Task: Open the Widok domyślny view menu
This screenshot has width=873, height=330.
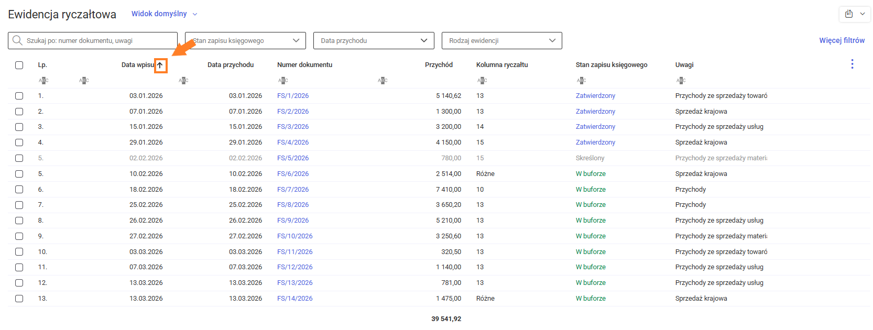Action: click(164, 14)
